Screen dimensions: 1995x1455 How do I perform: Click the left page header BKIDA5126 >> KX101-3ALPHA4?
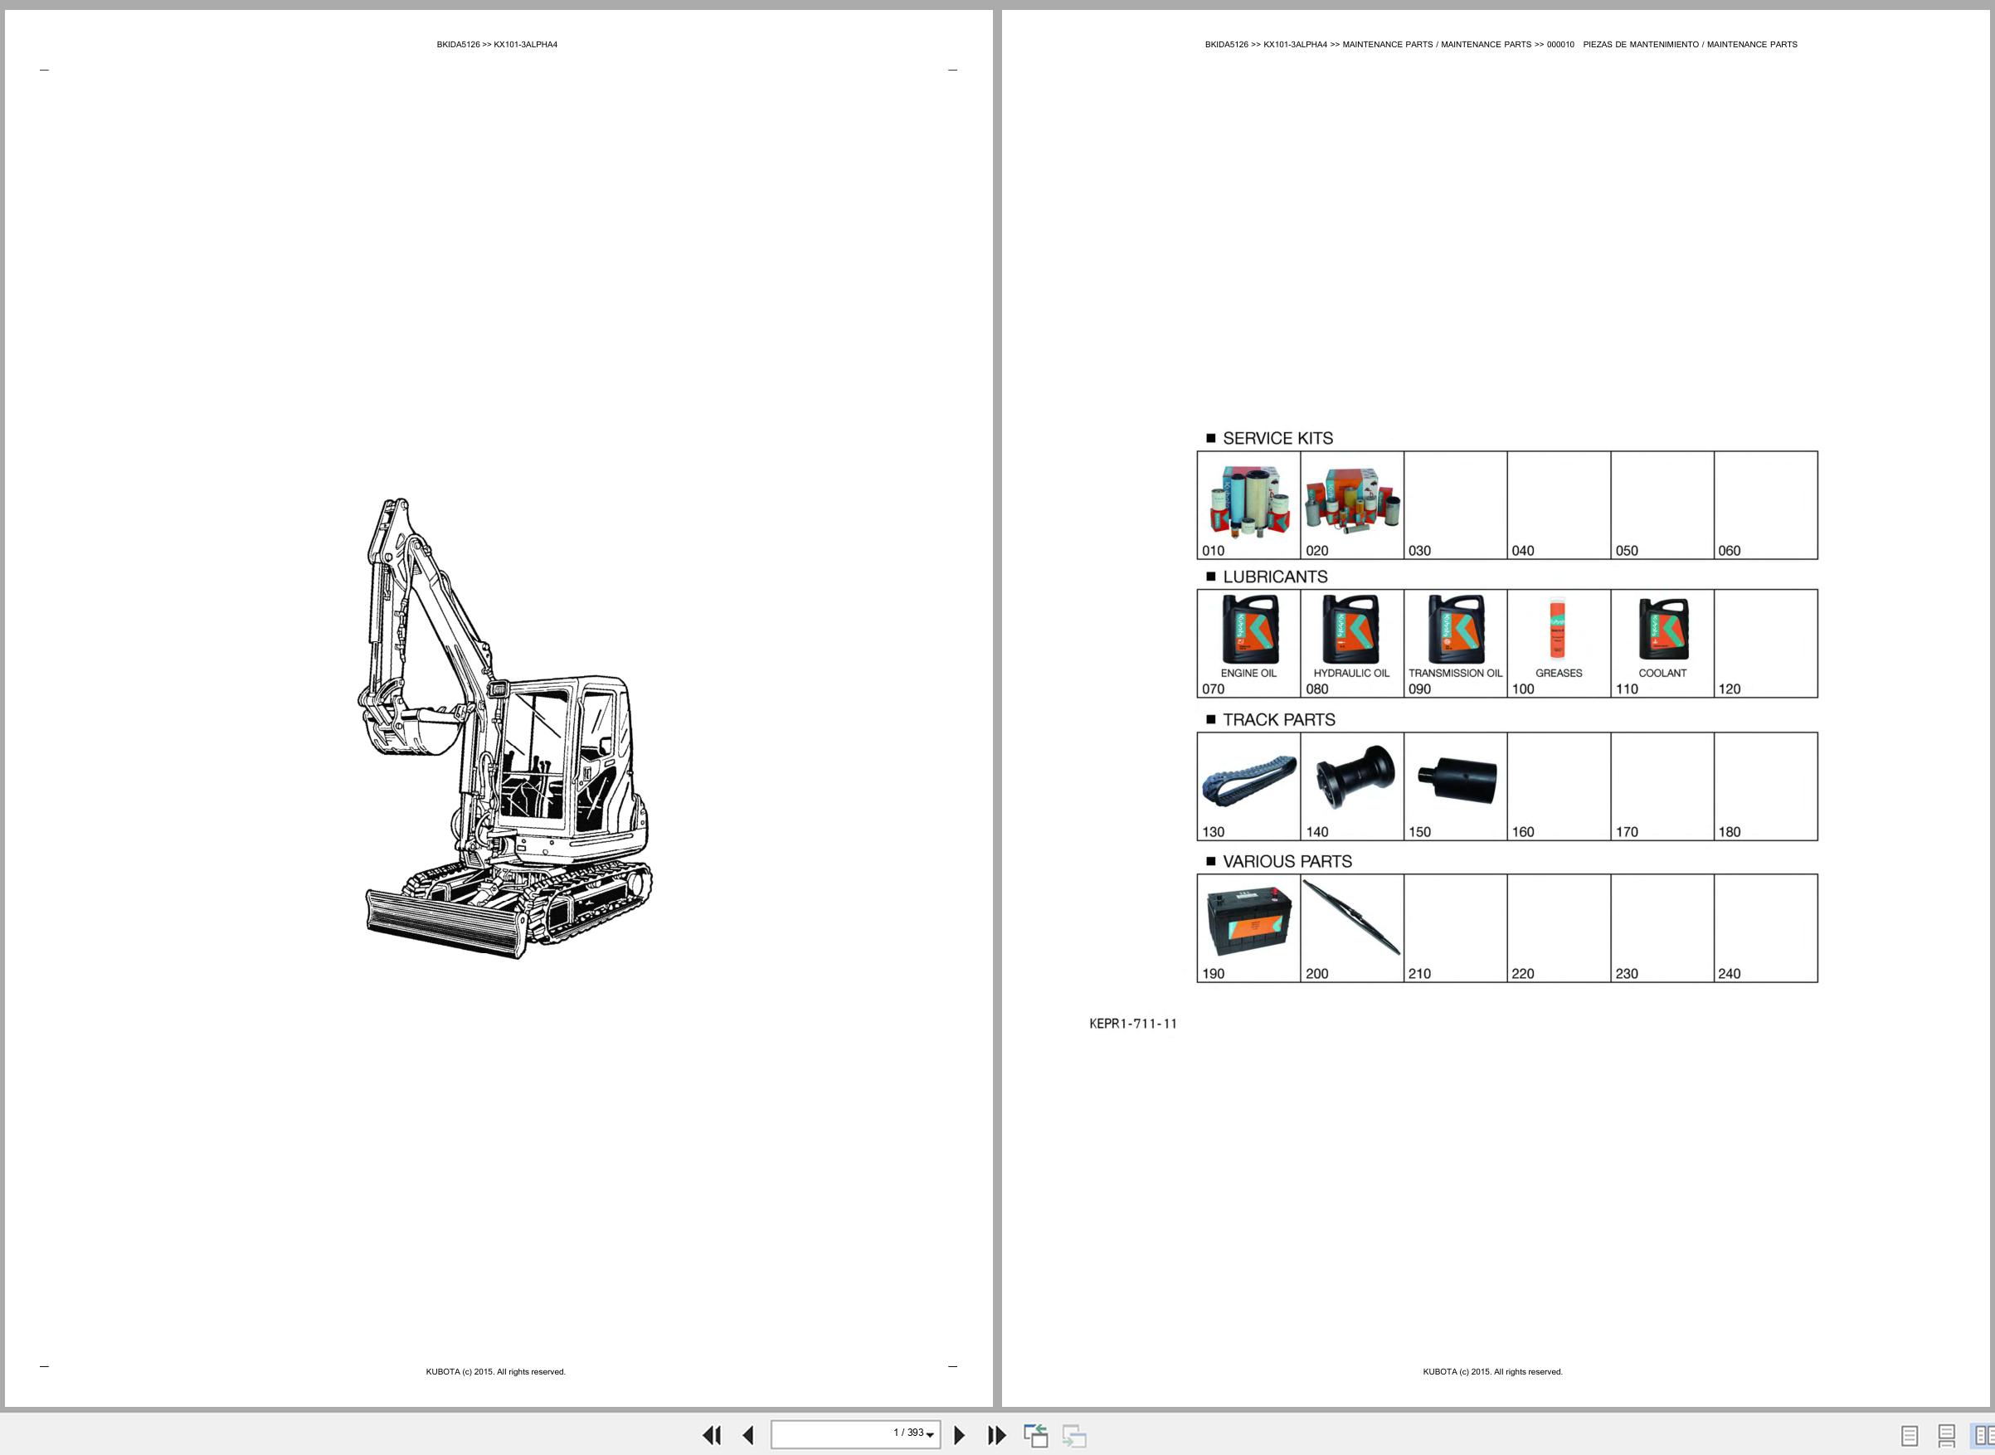[x=497, y=45]
